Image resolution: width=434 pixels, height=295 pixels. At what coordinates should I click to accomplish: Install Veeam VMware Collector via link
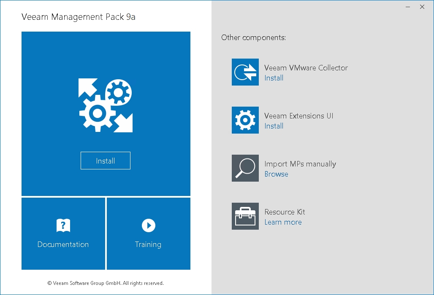[x=274, y=78]
